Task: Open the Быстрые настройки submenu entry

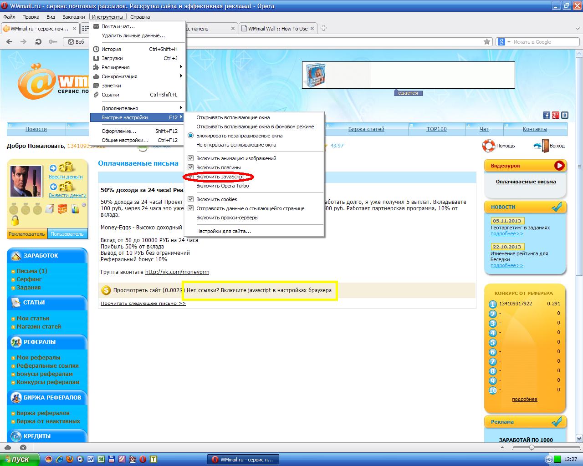Action: pos(138,117)
